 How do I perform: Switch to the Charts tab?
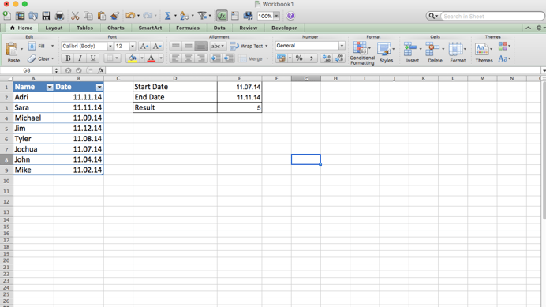116,28
